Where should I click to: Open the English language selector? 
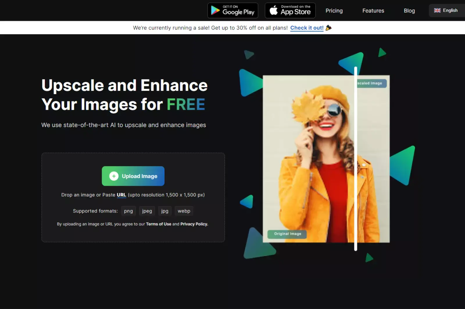446,10
